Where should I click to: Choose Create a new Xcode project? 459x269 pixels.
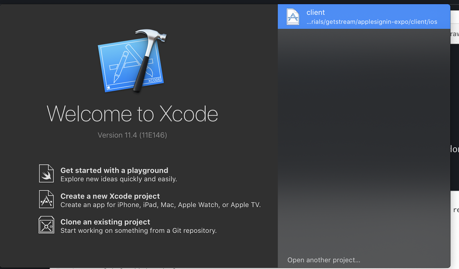click(110, 196)
